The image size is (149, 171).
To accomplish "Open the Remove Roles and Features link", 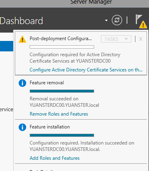I will [x=59, y=114].
